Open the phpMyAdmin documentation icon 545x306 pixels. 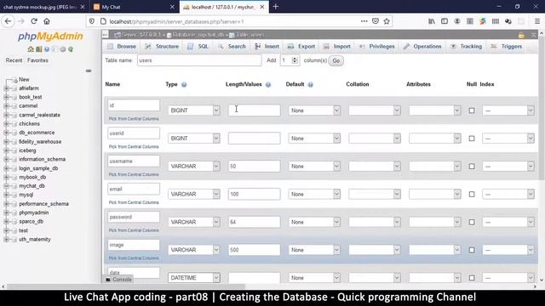[47, 49]
